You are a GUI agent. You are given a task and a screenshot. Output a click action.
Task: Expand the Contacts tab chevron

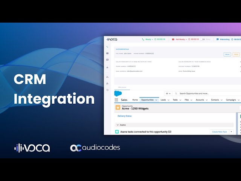point(221,100)
